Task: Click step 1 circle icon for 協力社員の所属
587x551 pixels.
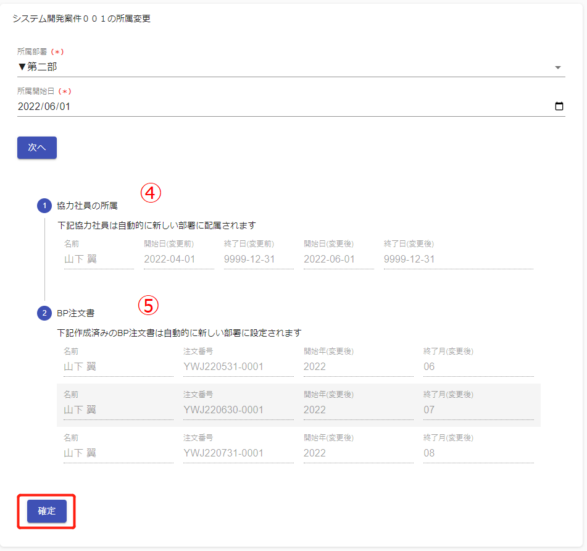Action: 44,206
